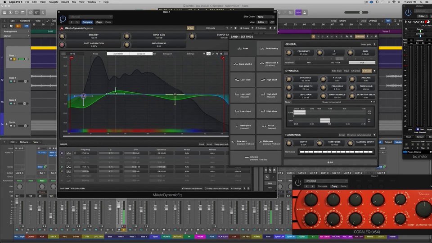Select the Peak filter type
The width and height of the screenshot is (432, 243).
coord(243,49)
